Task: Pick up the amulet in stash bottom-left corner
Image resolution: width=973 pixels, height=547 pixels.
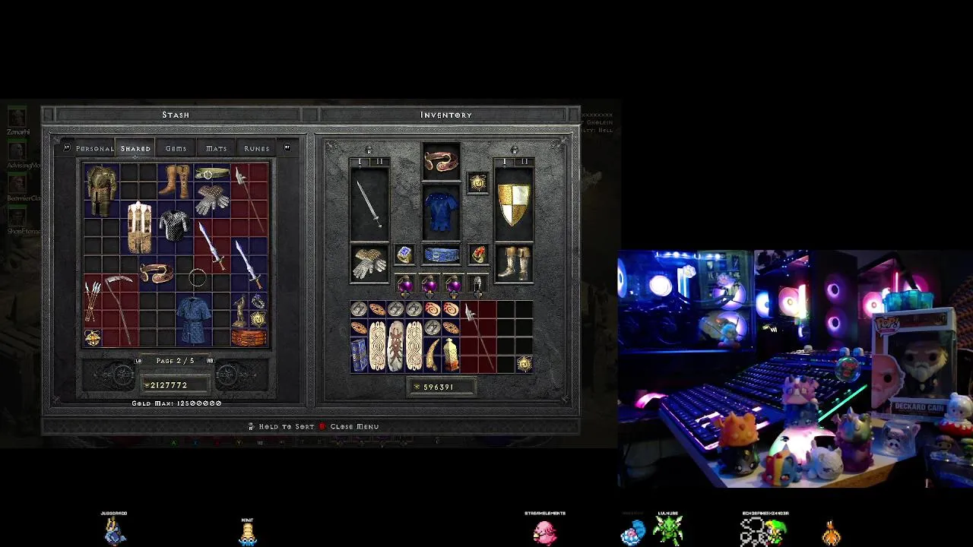Action: pyautogui.click(x=93, y=338)
